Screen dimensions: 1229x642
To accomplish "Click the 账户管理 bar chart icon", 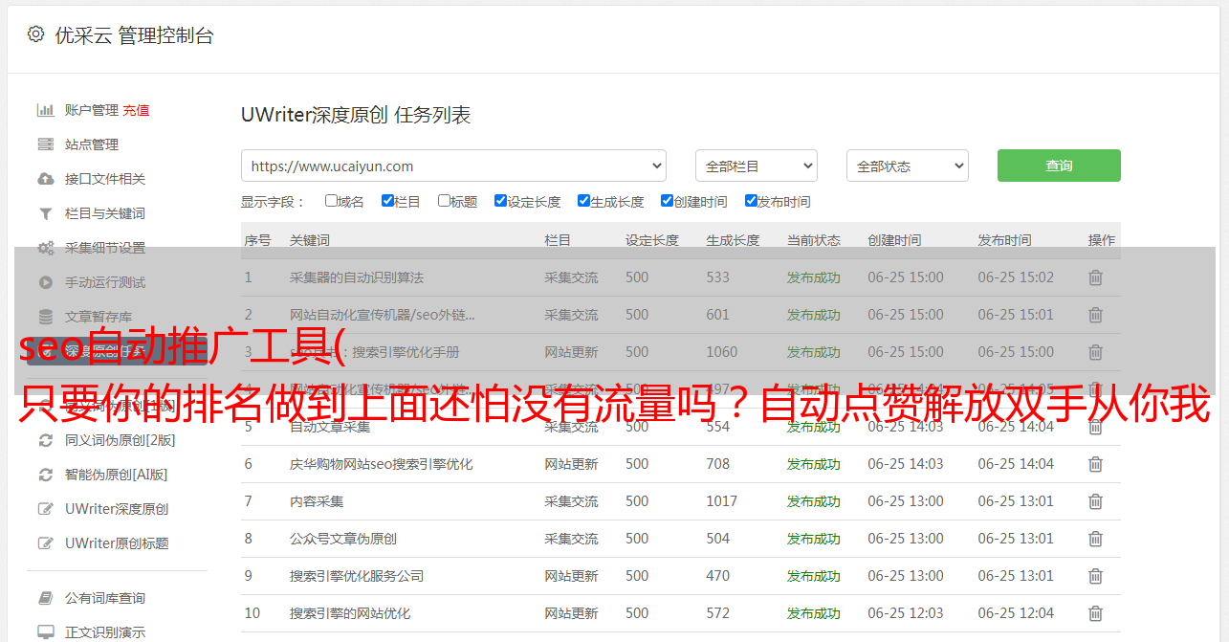I will 45,110.
